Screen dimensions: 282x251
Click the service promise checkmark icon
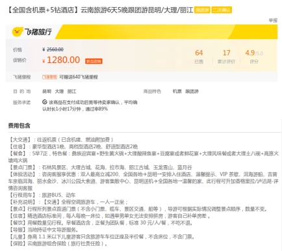coord(45,102)
